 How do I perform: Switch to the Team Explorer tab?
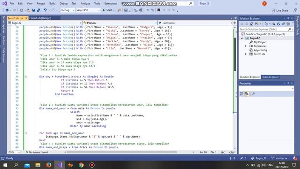coord(270,77)
